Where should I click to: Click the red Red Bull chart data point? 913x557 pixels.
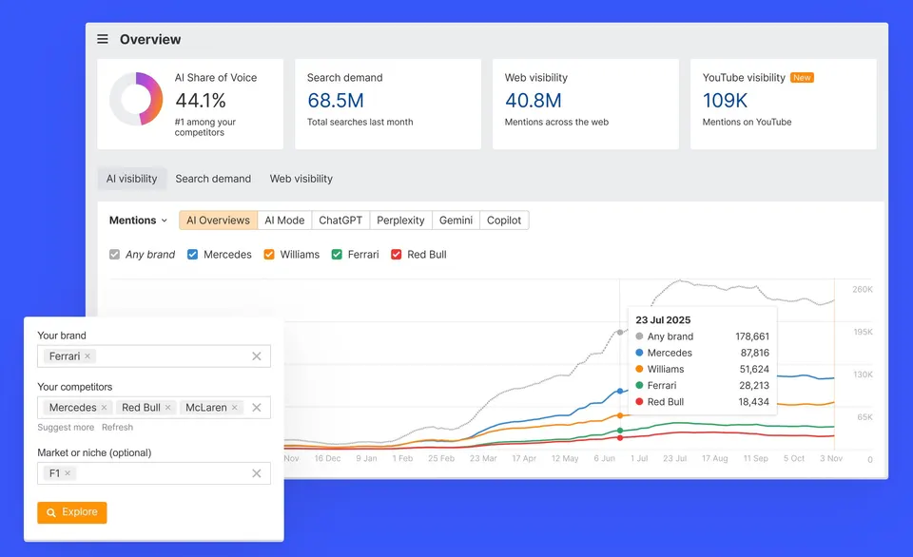(620, 437)
